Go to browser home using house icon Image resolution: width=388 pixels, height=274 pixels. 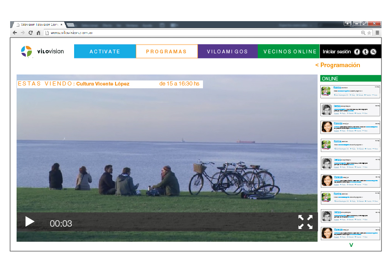pyautogui.click(x=39, y=33)
